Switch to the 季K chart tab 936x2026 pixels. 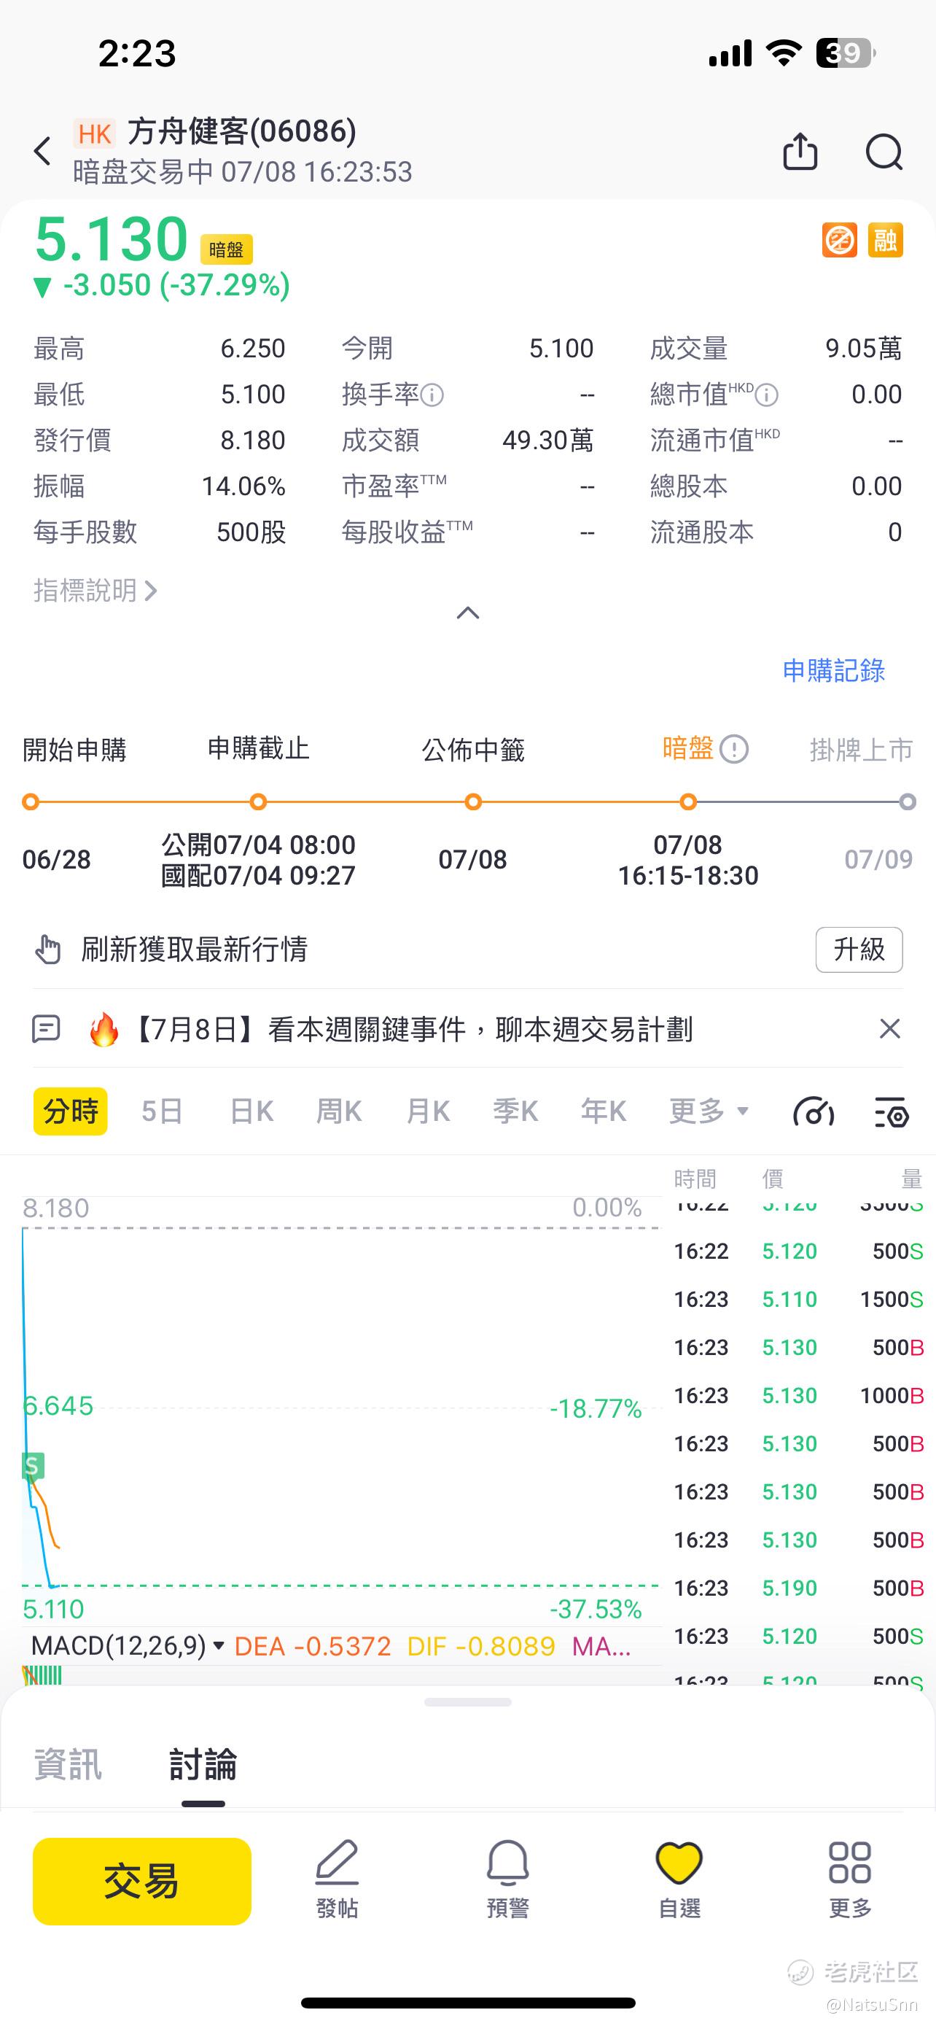pyautogui.click(x=515, y=1111)
